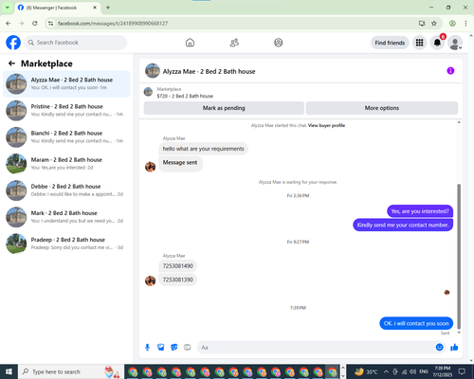Open Maram 2 Bed 2 Bath chat
This screenshot has width=474, height=379.
point(66,163)
